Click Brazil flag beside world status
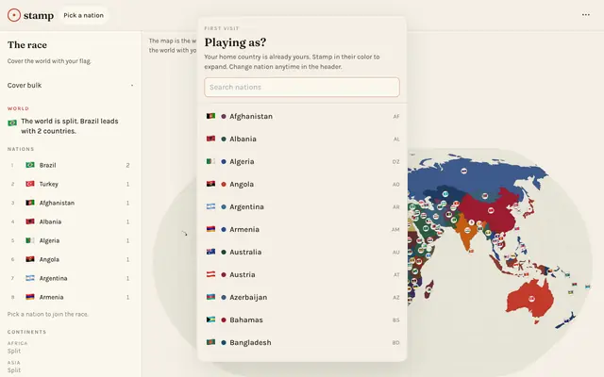604x377 pixels. pyautogui.click(x=12, y=123)
